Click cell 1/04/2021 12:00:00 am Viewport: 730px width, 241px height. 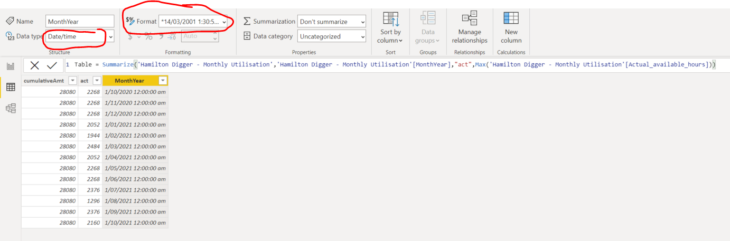coord(135,157)
